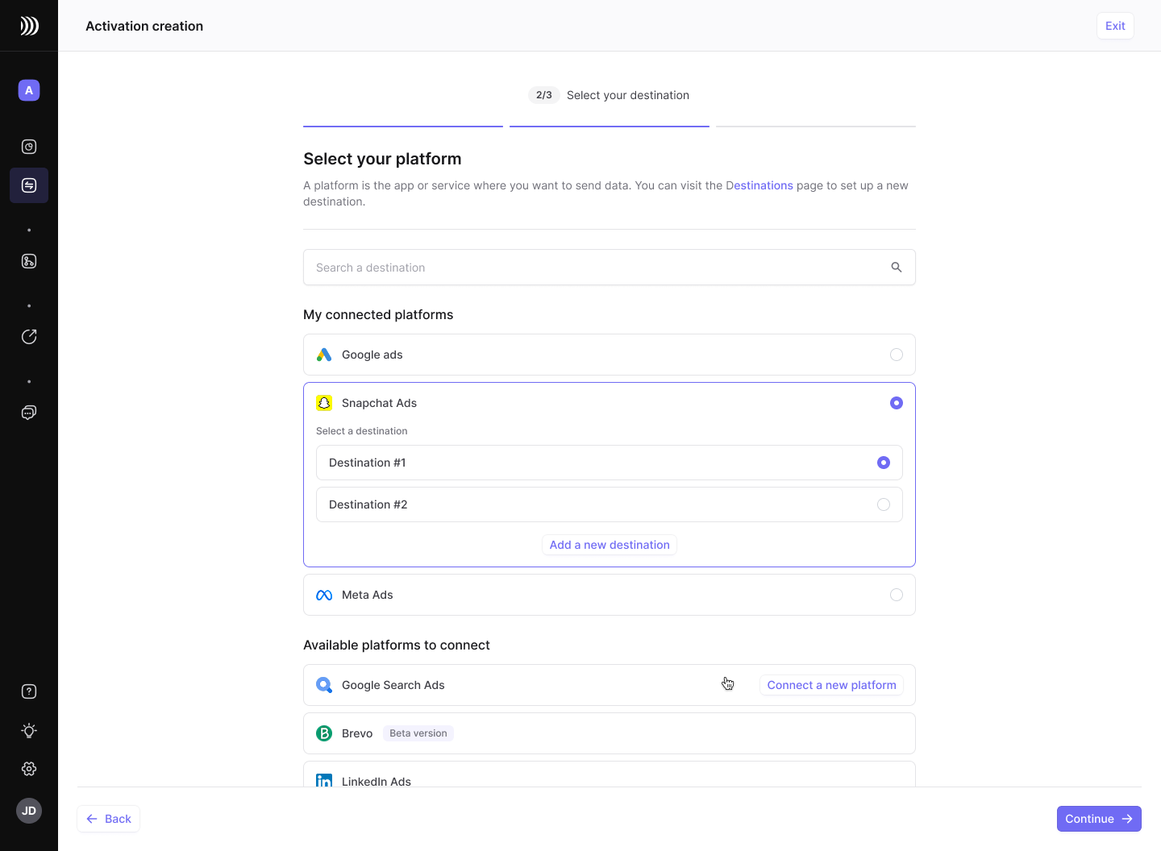Click the first step progress bar segment
Image resolution: width=1161 pixels, height=851 pixels.
pyautogui.click(x=403, y=127)
